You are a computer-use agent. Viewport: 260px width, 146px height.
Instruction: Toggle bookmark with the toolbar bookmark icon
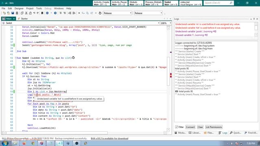42,13
